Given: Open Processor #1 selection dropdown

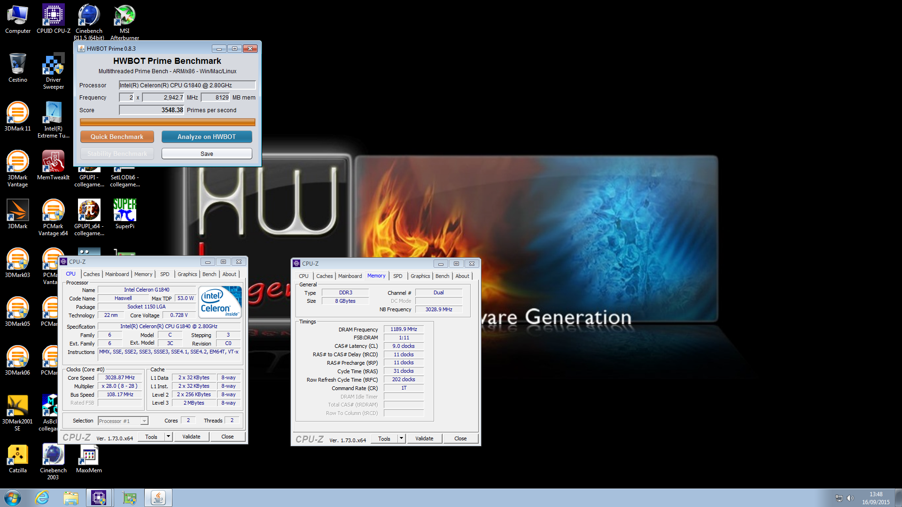Looking at the screenshot, I should point(123,421).
